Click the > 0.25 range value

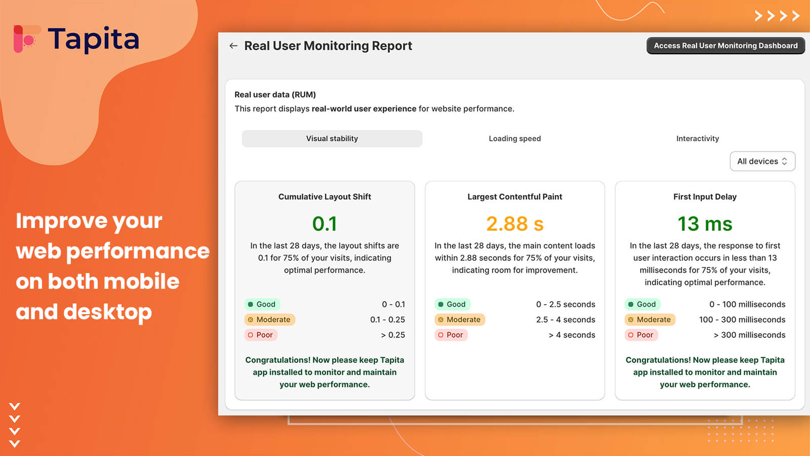[x=393, y=334]
